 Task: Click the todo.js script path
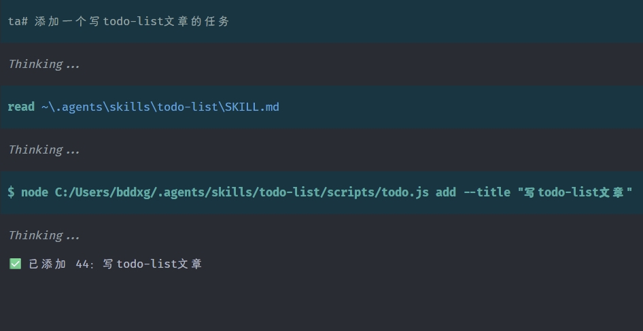tap(242, 192)
